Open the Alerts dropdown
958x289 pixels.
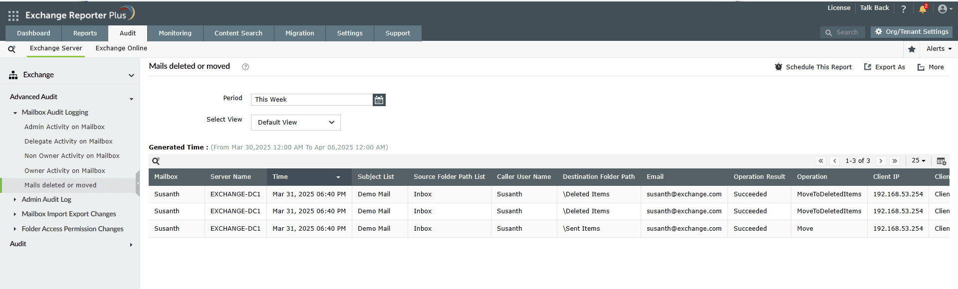pos(939,49)
